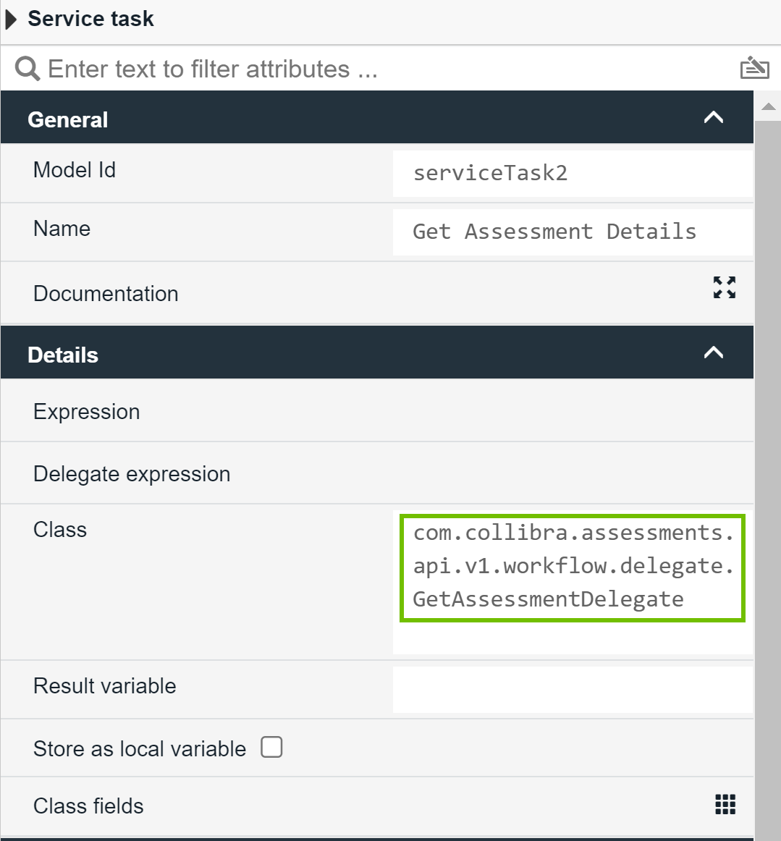Collapse the Service task panel triangle
The image size is (781, 841).
[11, 20]
